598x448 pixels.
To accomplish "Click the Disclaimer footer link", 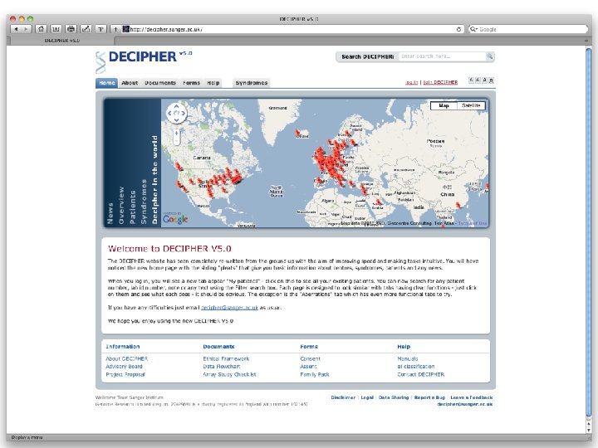I will tap(343, 397).
